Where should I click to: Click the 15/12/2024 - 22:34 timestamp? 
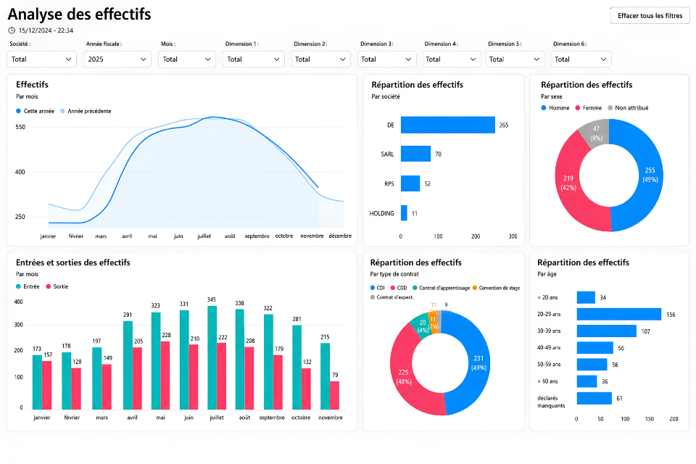point(46,30)
